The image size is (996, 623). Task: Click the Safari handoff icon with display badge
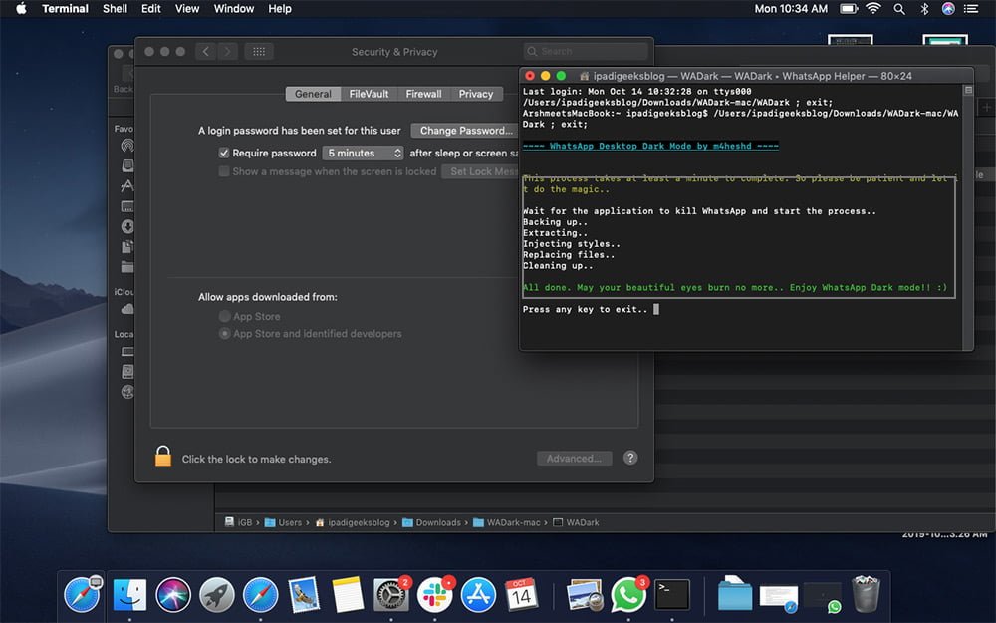tap(83, 596)
